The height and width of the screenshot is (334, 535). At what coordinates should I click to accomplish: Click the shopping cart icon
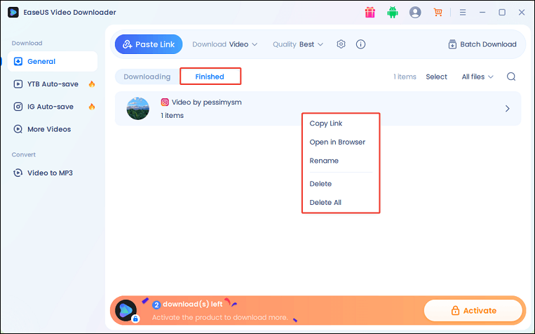click(438, 13)
